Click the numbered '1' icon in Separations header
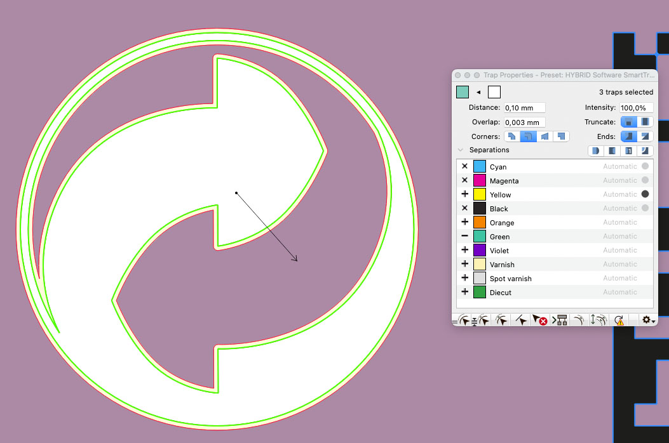This screenshot has height=443, width=669. click(628, 150)
